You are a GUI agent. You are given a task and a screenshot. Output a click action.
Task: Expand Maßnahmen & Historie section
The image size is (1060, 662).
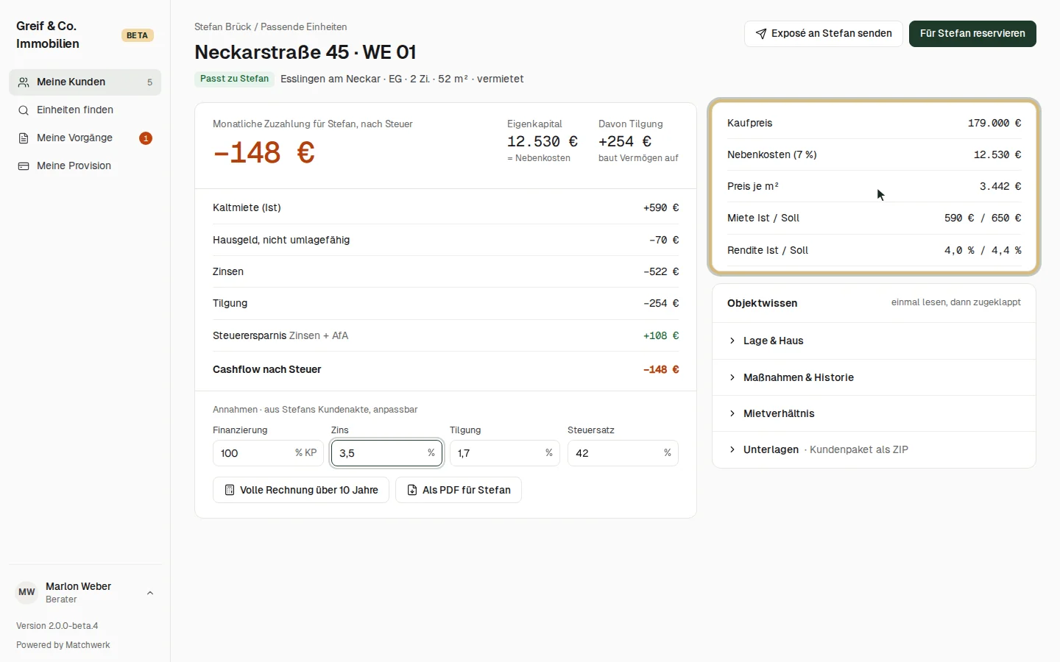pos(874,377)
